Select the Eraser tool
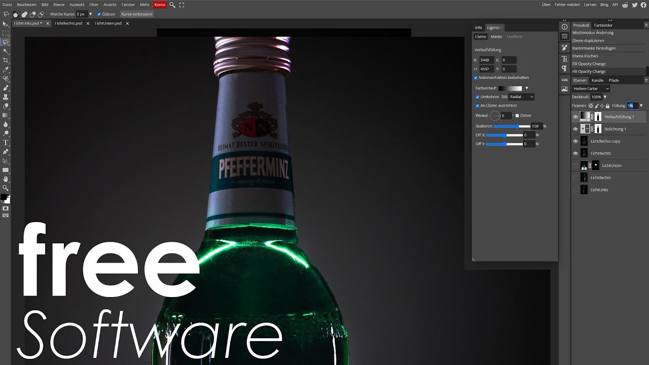Screen dimensions: 649x365 (x=6, y=106)
